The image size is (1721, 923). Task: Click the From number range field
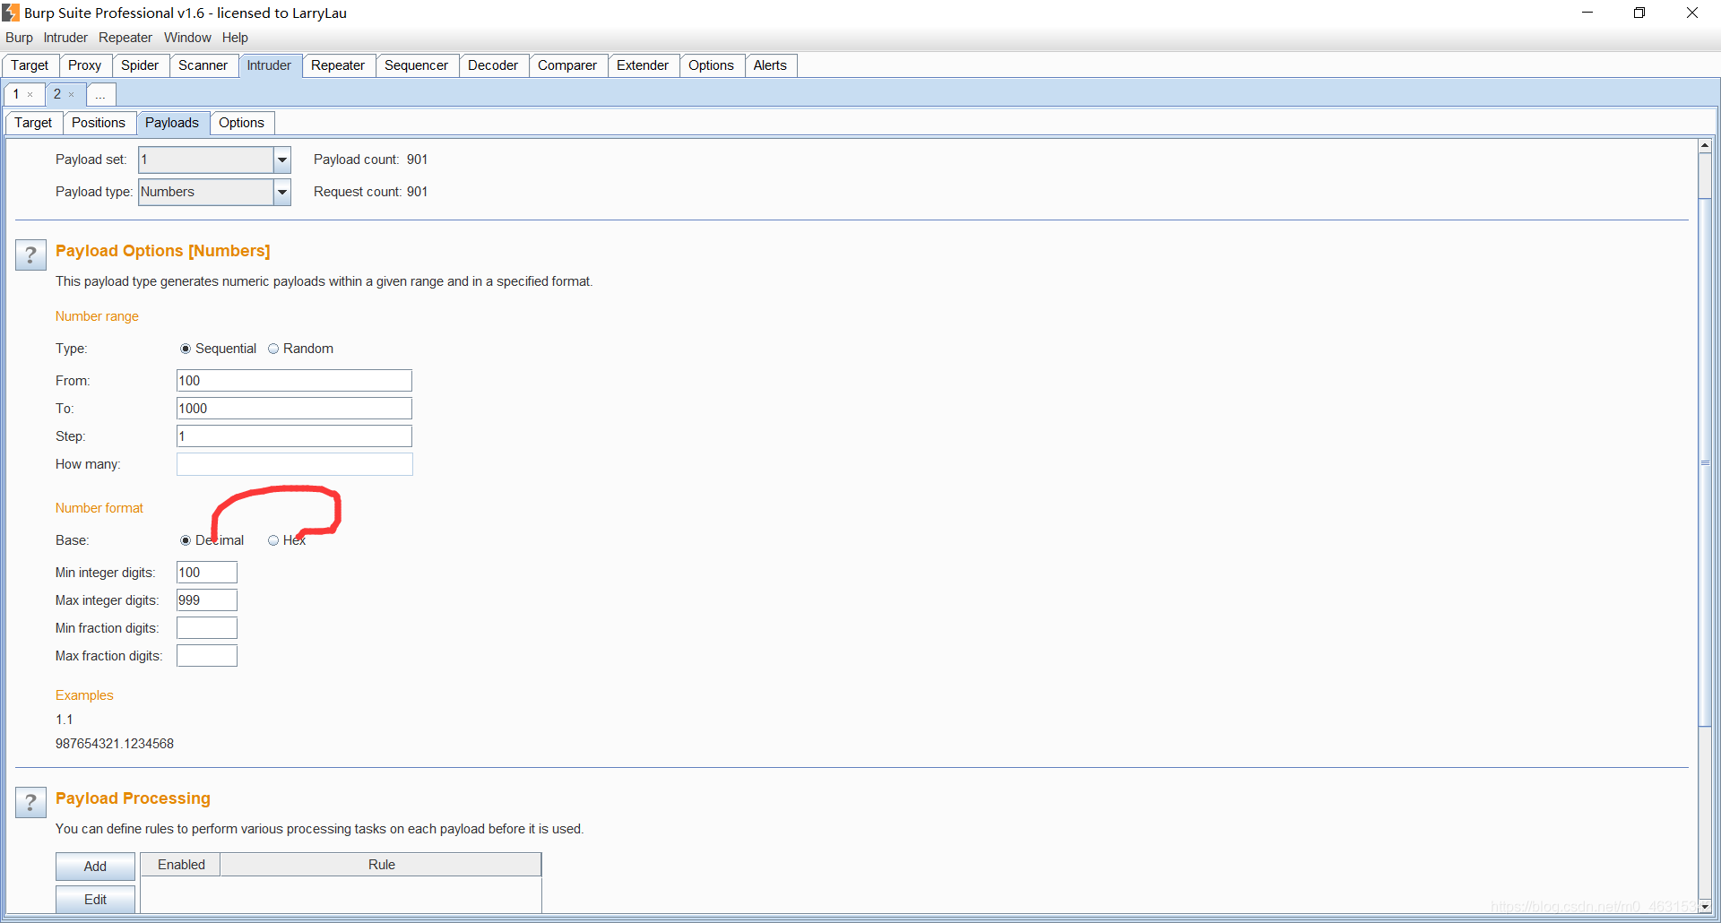tap(293, 380)
